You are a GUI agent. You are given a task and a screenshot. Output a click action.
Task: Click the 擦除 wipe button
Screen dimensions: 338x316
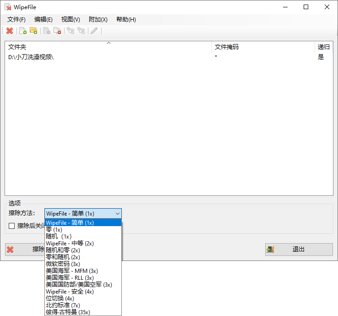[25, 249]
